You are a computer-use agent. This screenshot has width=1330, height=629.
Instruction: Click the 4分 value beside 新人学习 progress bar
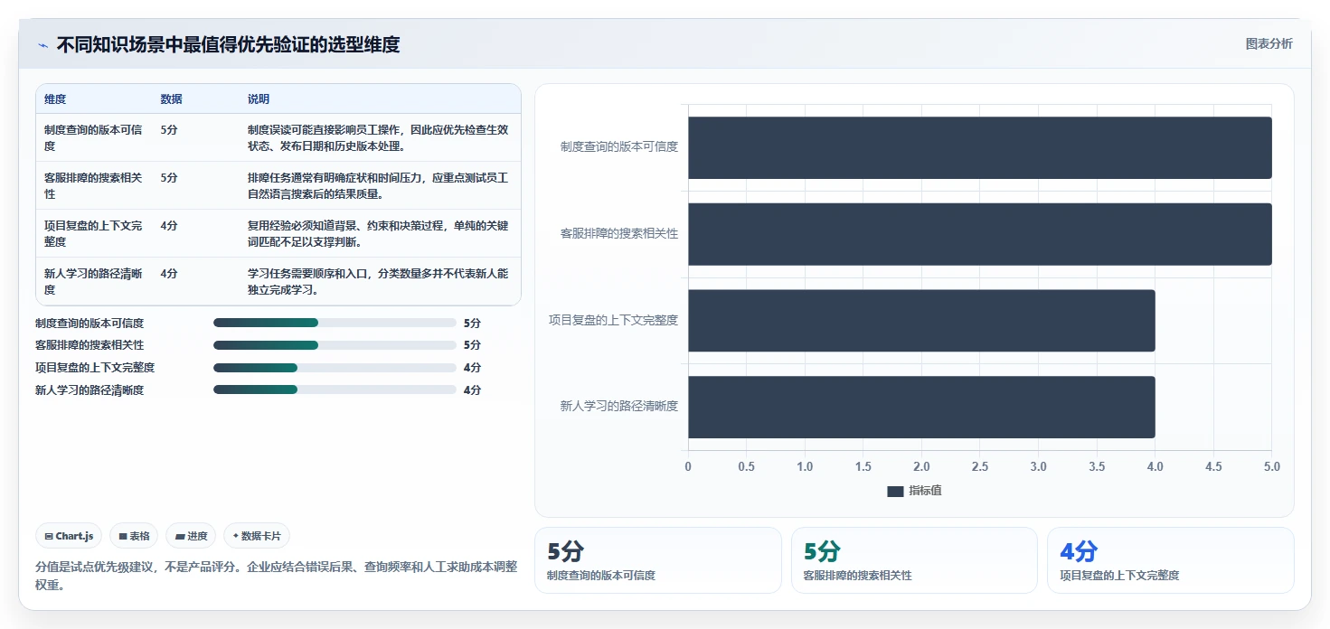click(472, 390)
